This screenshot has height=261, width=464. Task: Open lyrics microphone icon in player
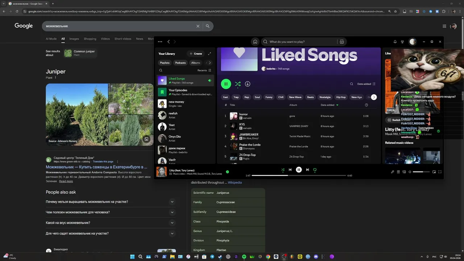(392, 172)
